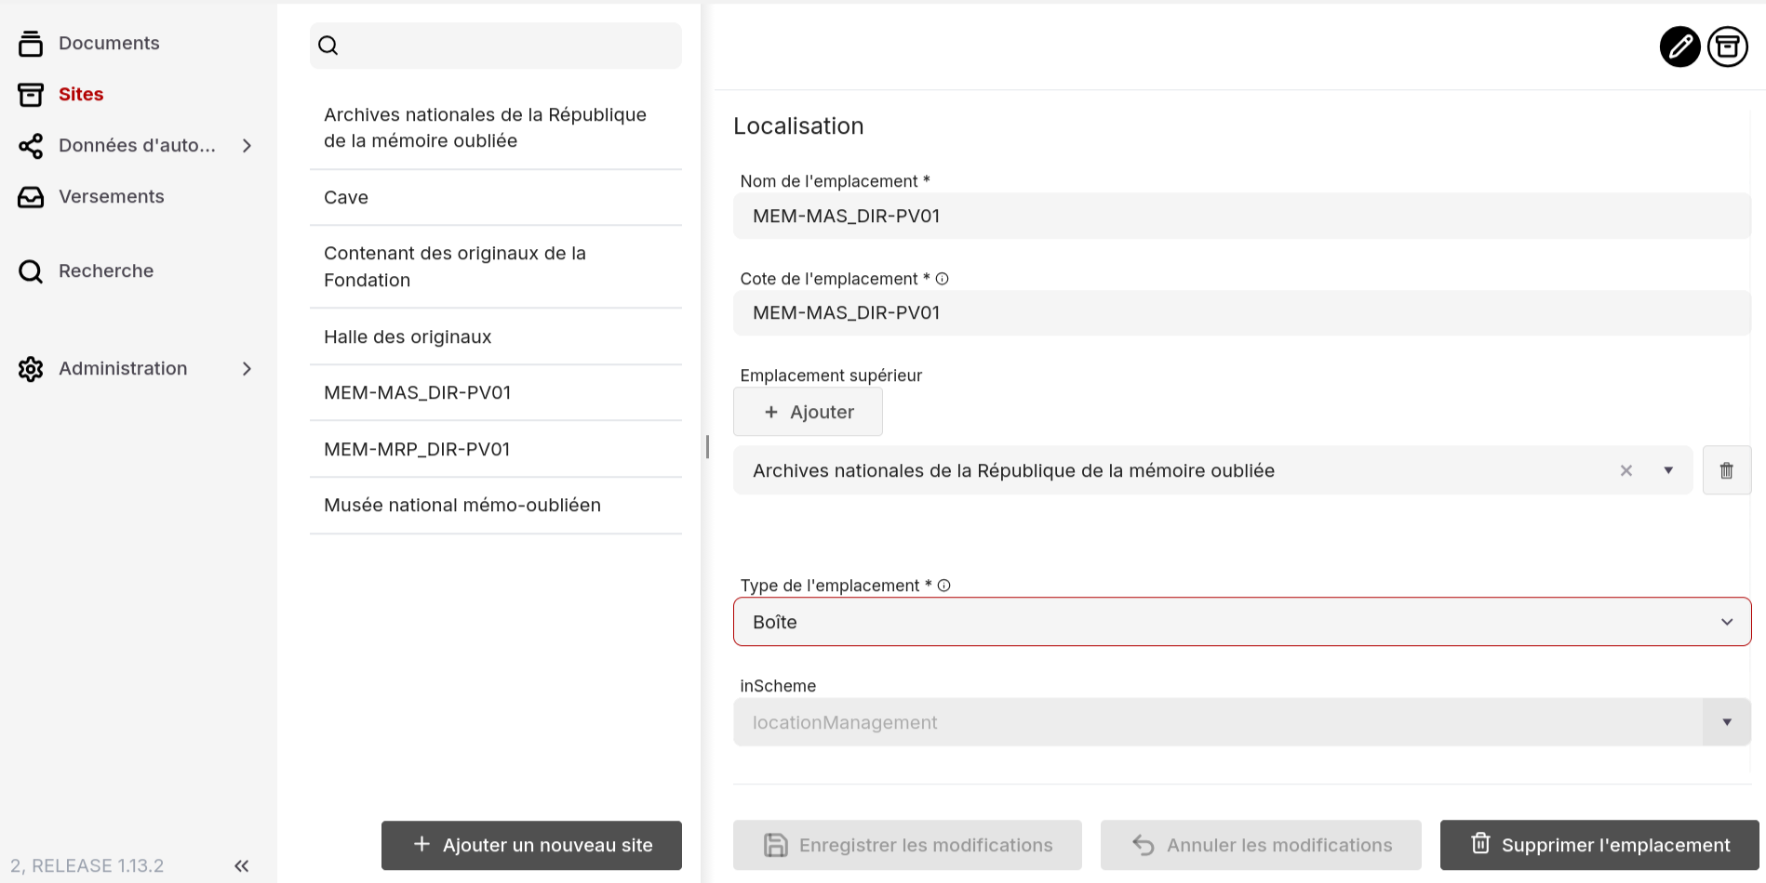Open the Versements section
The image size is (1766, 883).
coord(111,196)
